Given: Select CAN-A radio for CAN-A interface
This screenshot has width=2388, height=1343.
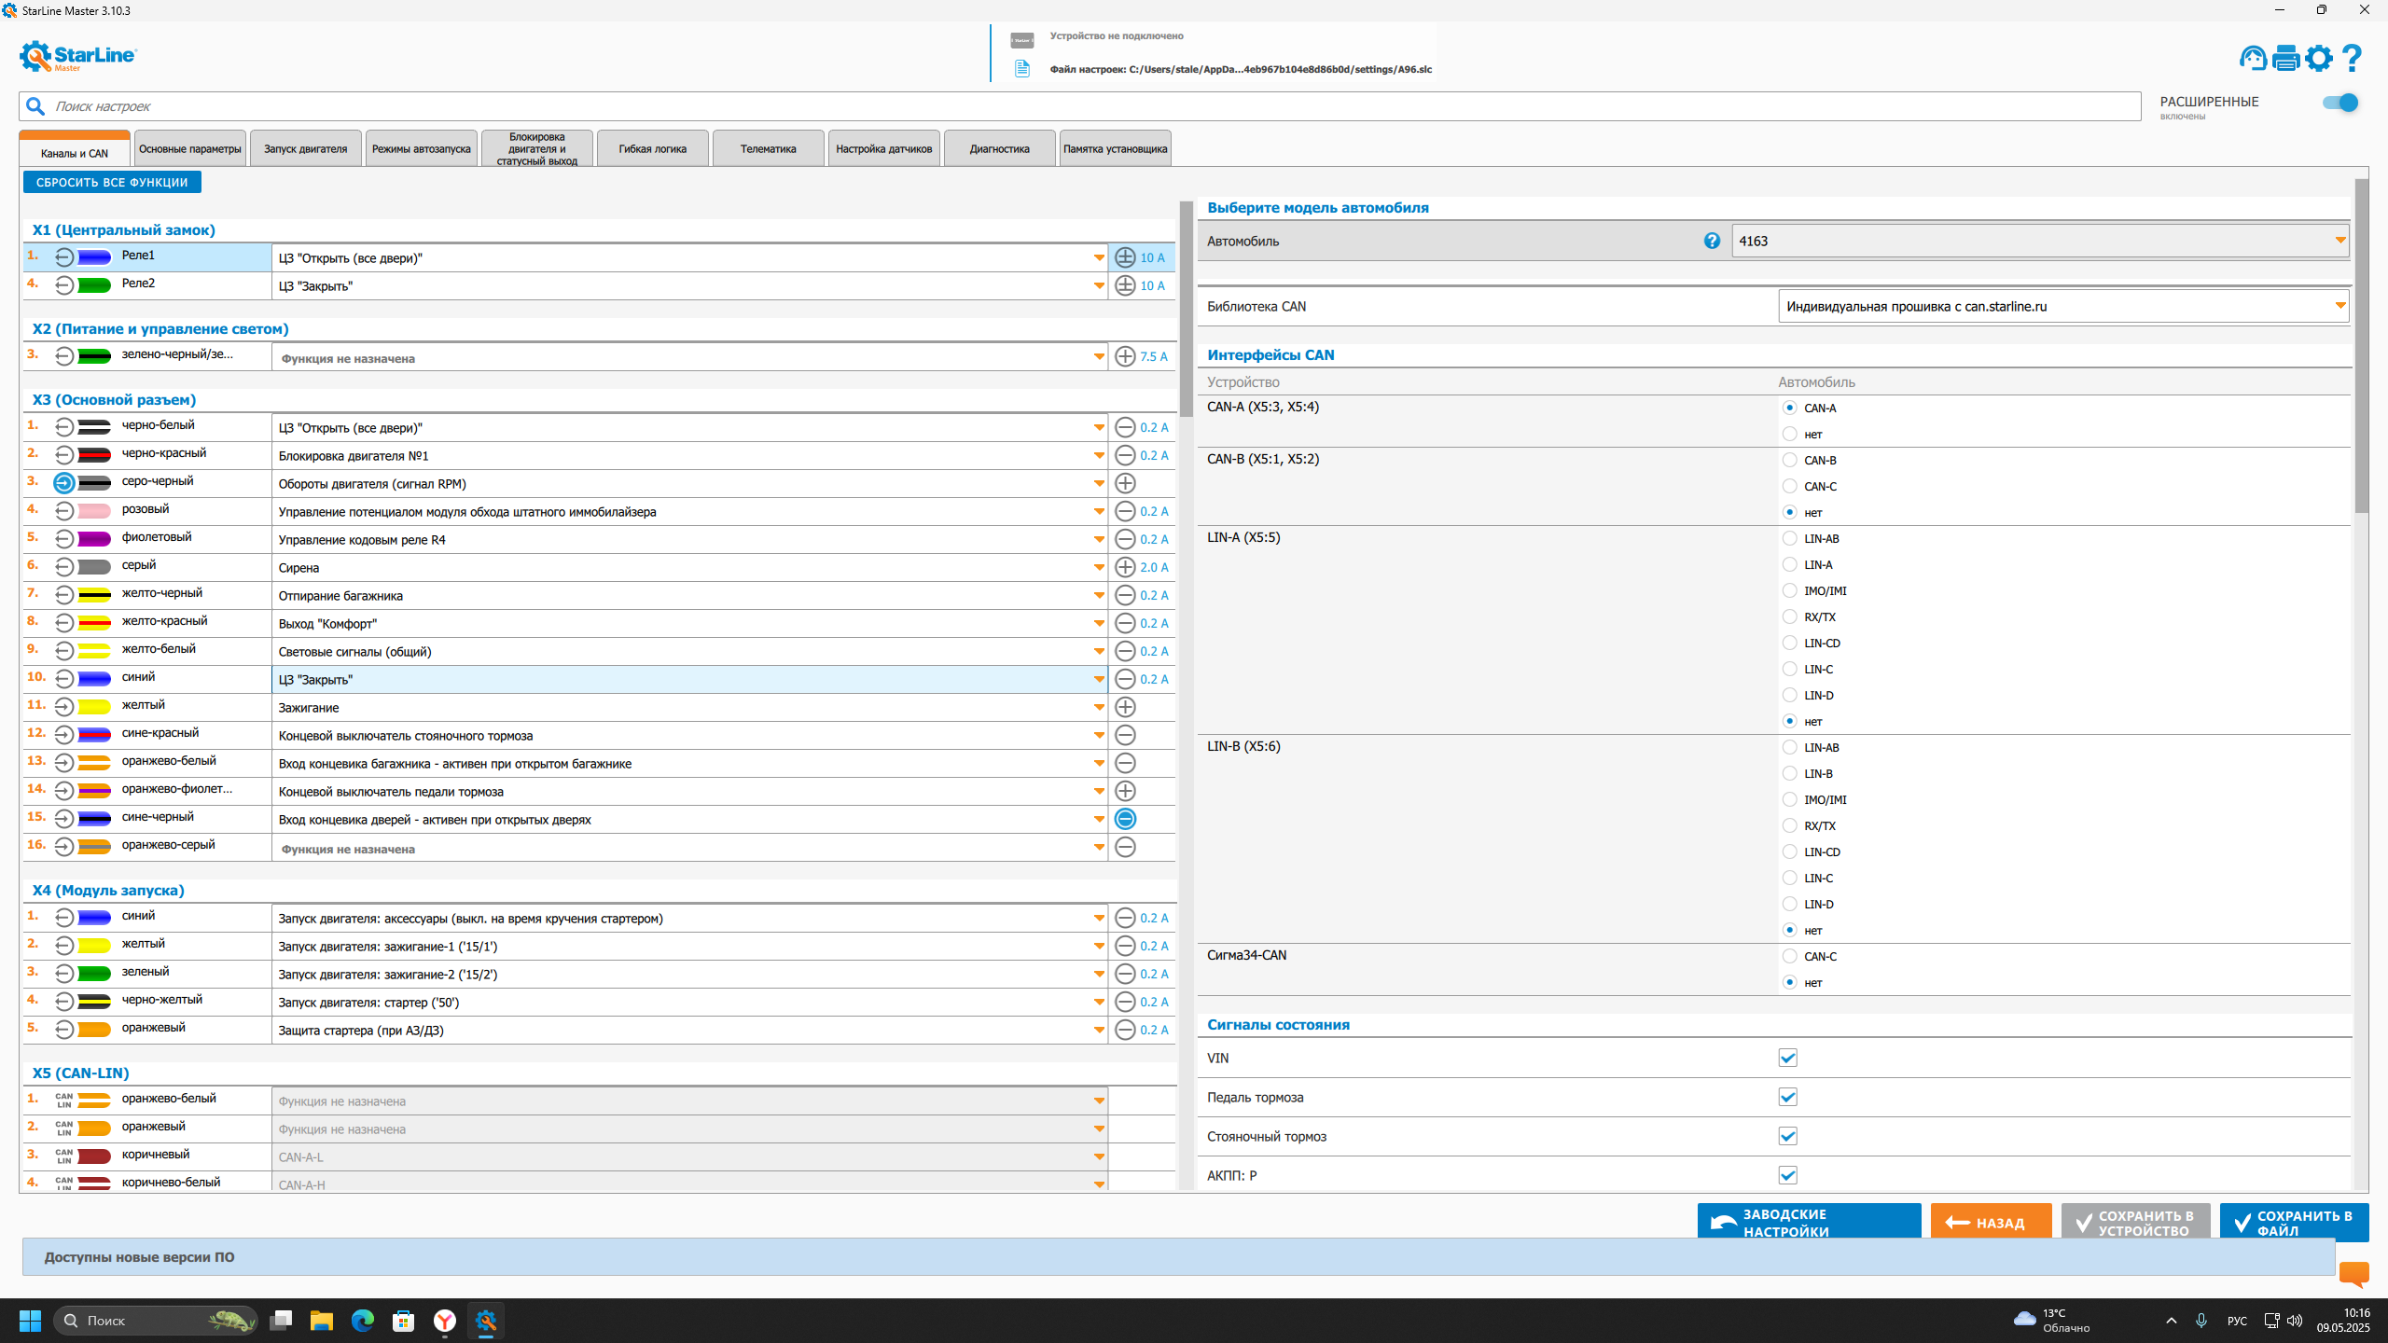Looking at the screenshot, I should coord(1789,408).
